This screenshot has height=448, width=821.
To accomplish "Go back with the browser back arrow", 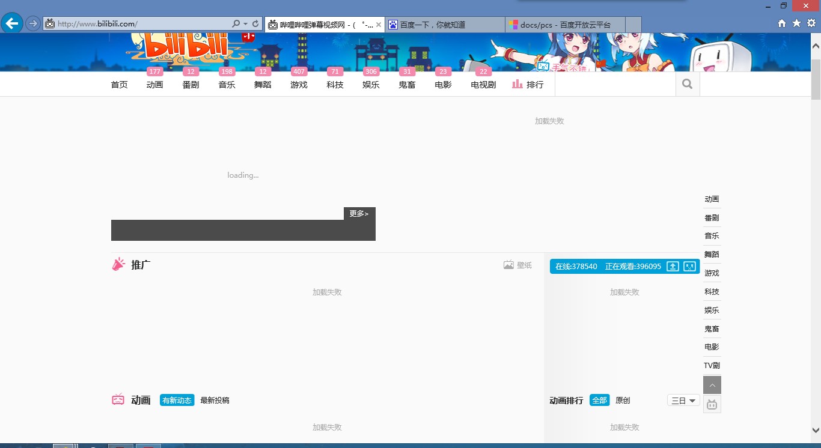I will (12, 23).
